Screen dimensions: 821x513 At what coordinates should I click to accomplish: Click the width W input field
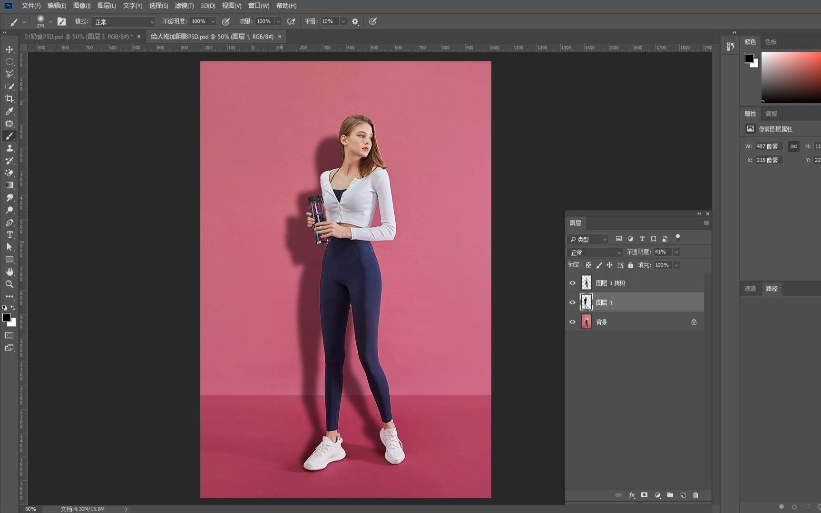(768, 146)
